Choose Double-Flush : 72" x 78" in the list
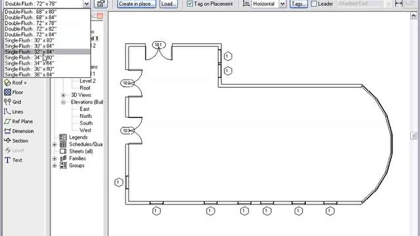The image size is (420, 236). [47, 24]
